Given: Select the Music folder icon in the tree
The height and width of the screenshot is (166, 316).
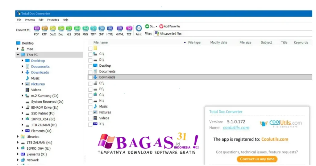Looking at the screenshot, I should tap(27, 78).
